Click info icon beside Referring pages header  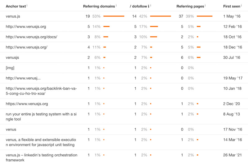tap(205, 6)
